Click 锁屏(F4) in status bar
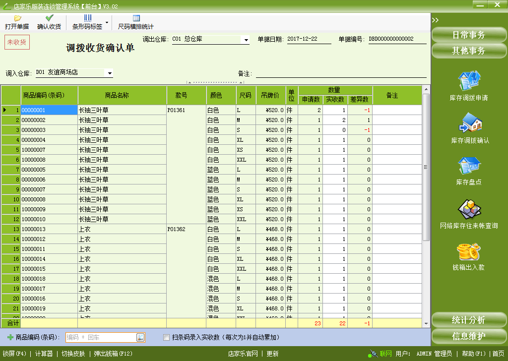508x361 pixels. 14,354
